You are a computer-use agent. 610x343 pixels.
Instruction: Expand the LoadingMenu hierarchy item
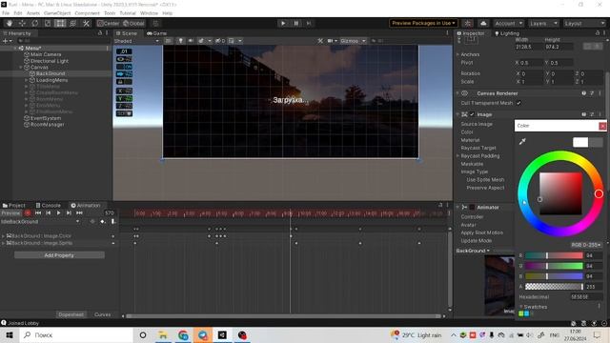27,80
